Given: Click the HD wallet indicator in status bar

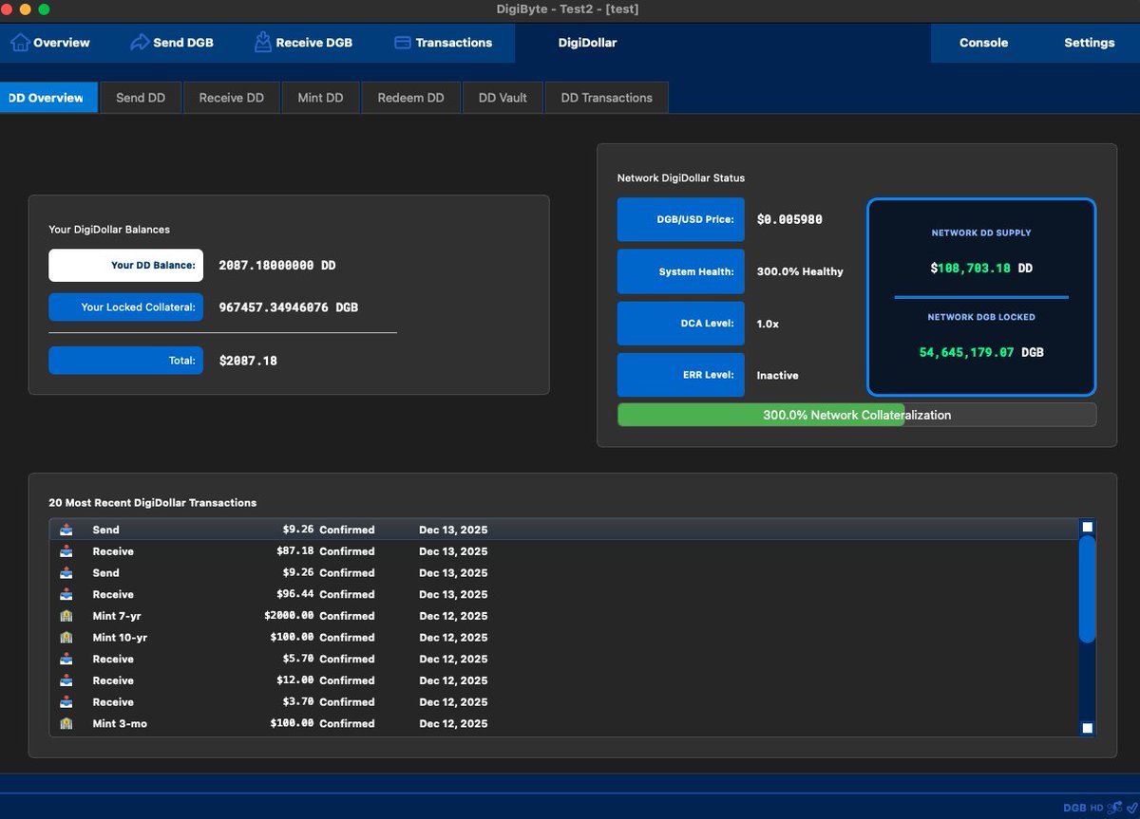Looking at the screenshot, I should 1096,808.
